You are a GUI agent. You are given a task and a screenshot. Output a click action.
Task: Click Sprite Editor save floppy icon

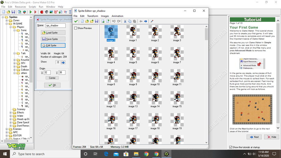tap(96, 21)
